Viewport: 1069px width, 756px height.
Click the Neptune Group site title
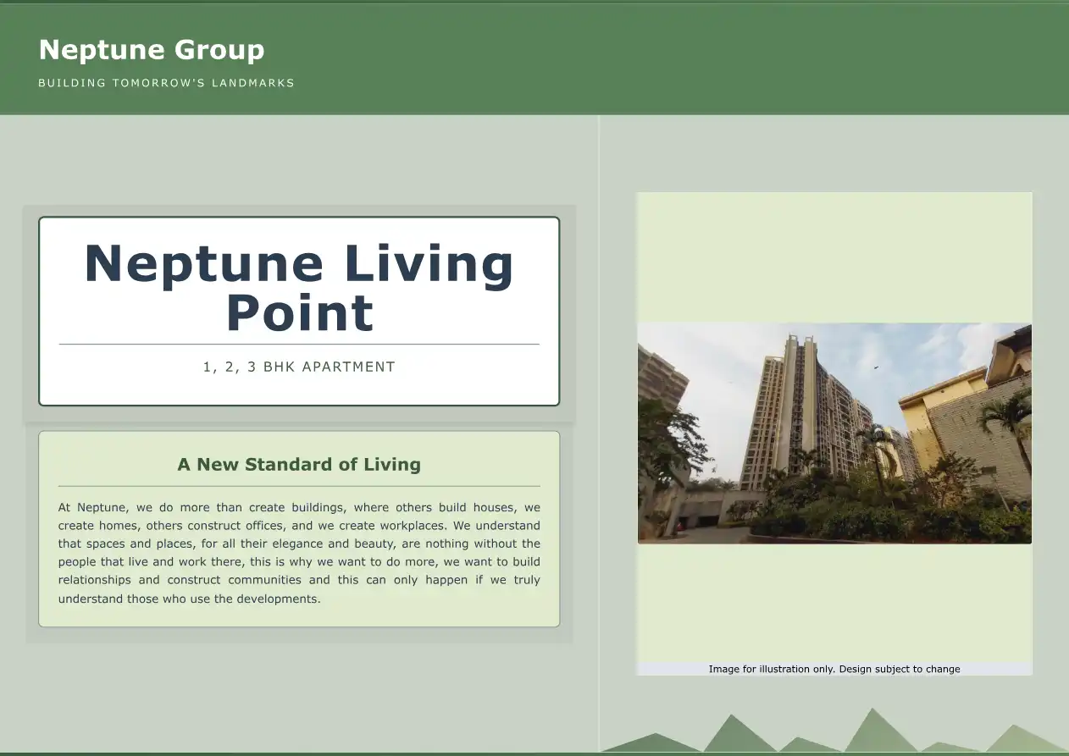(152, 50)
